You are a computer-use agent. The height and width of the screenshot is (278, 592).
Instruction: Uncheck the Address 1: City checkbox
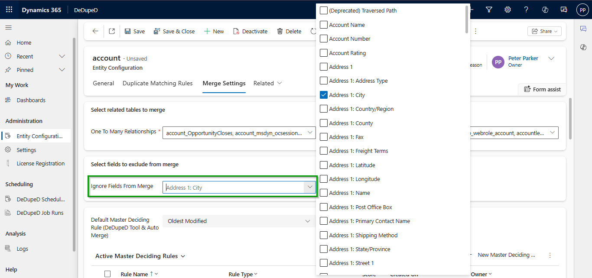(324, 95)
